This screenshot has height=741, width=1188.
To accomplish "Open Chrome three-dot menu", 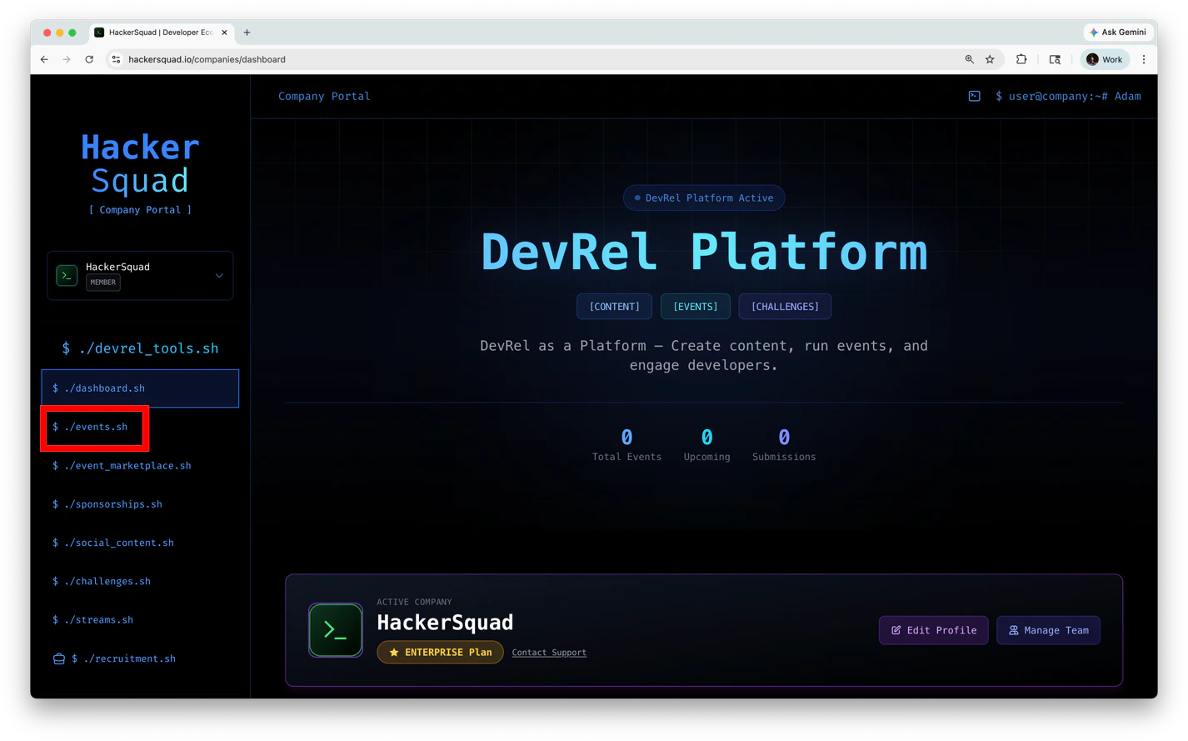I will pos(1144,59).
